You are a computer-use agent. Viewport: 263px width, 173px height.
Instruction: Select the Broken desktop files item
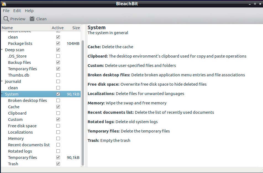tap(28, 101)
